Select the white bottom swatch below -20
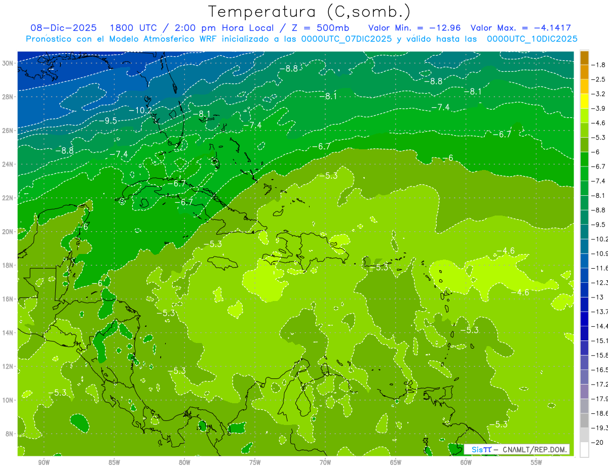This screenshot has height=469, width=608. click(x=584, y=449)
